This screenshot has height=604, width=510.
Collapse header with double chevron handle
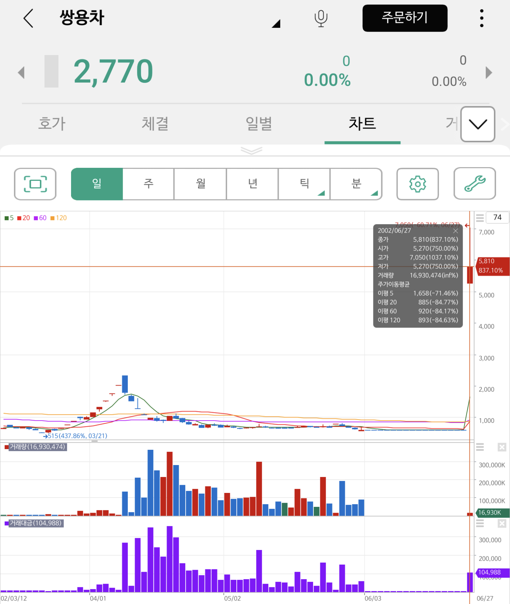[251, 150]
